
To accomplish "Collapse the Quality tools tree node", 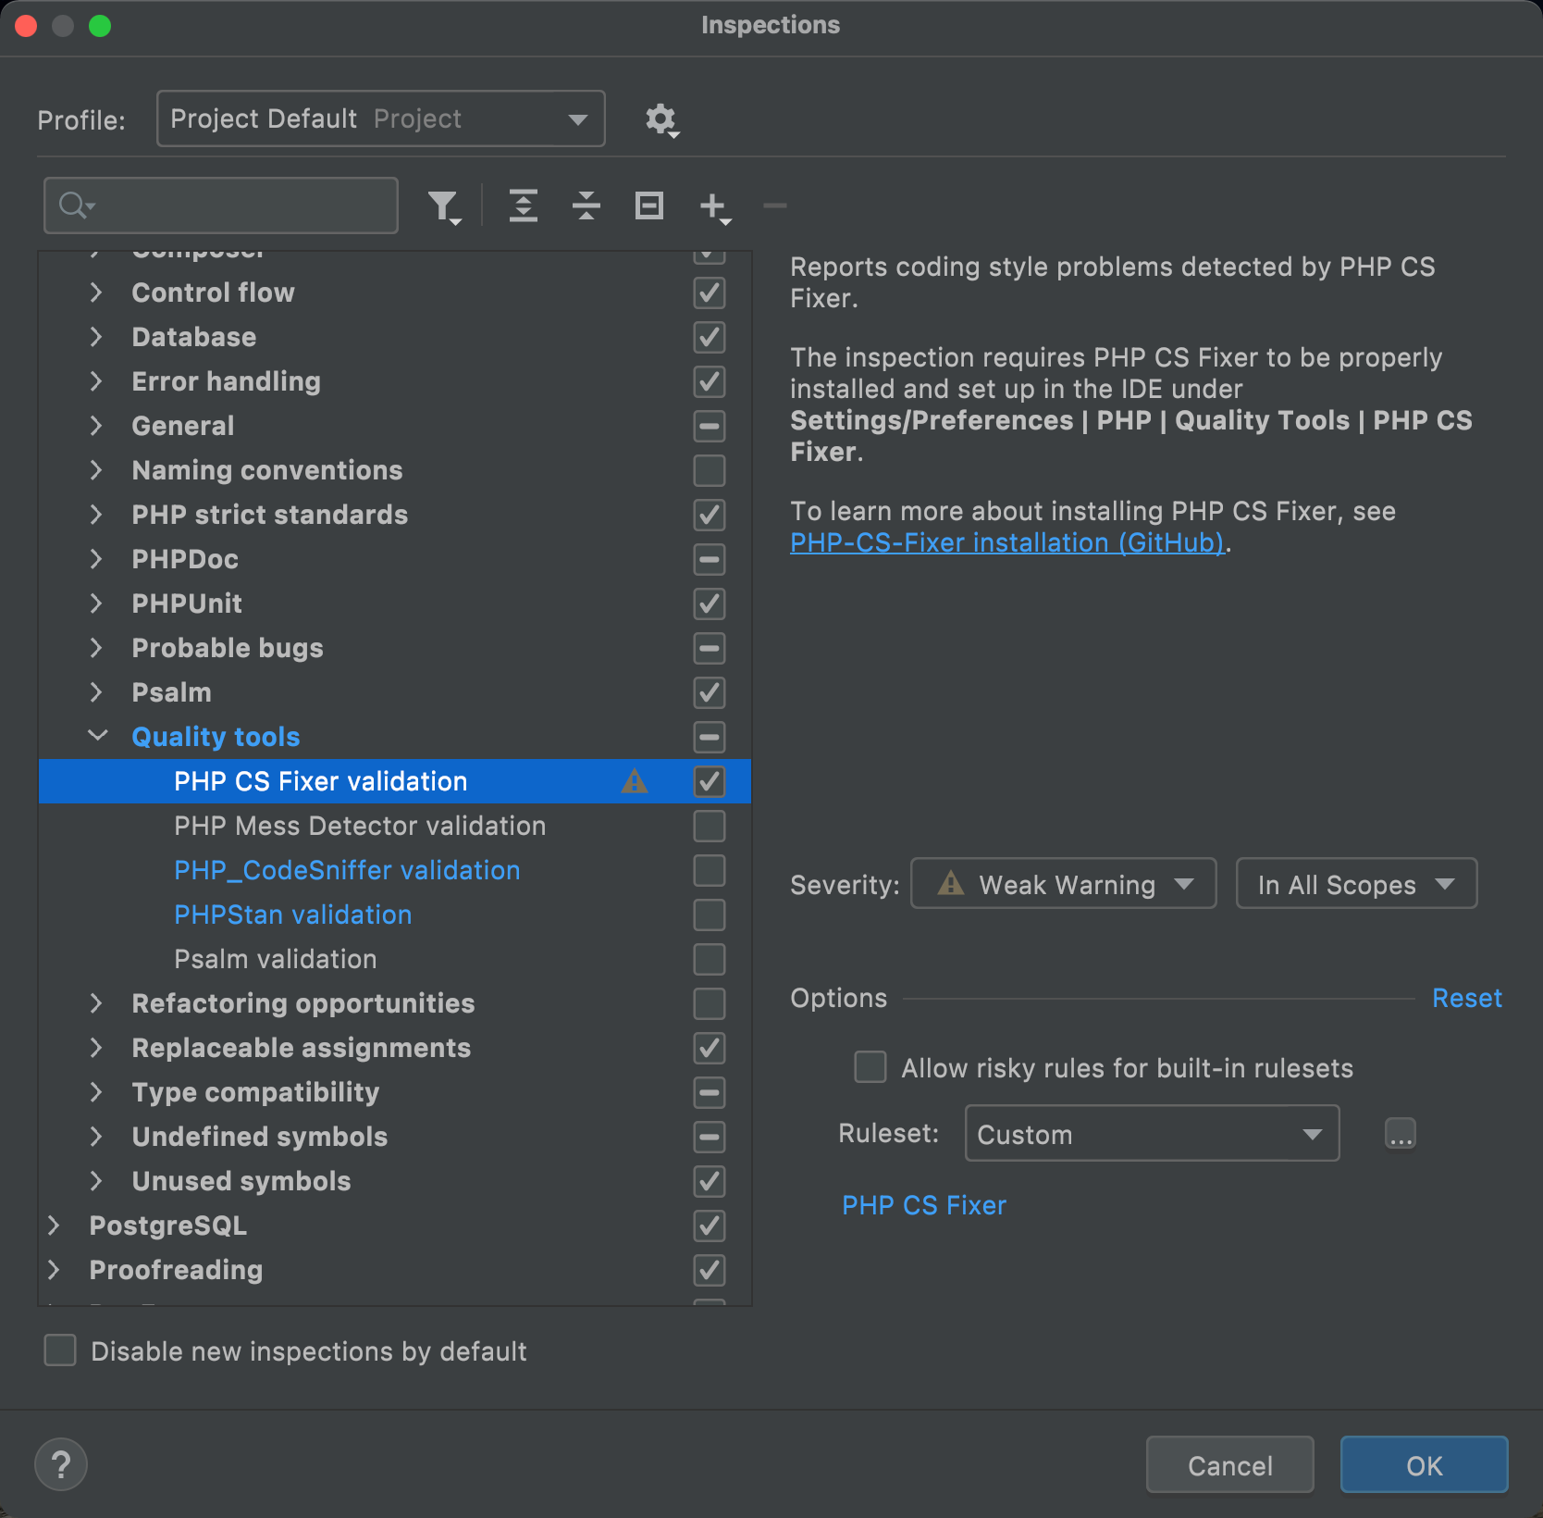I will 97,736.
